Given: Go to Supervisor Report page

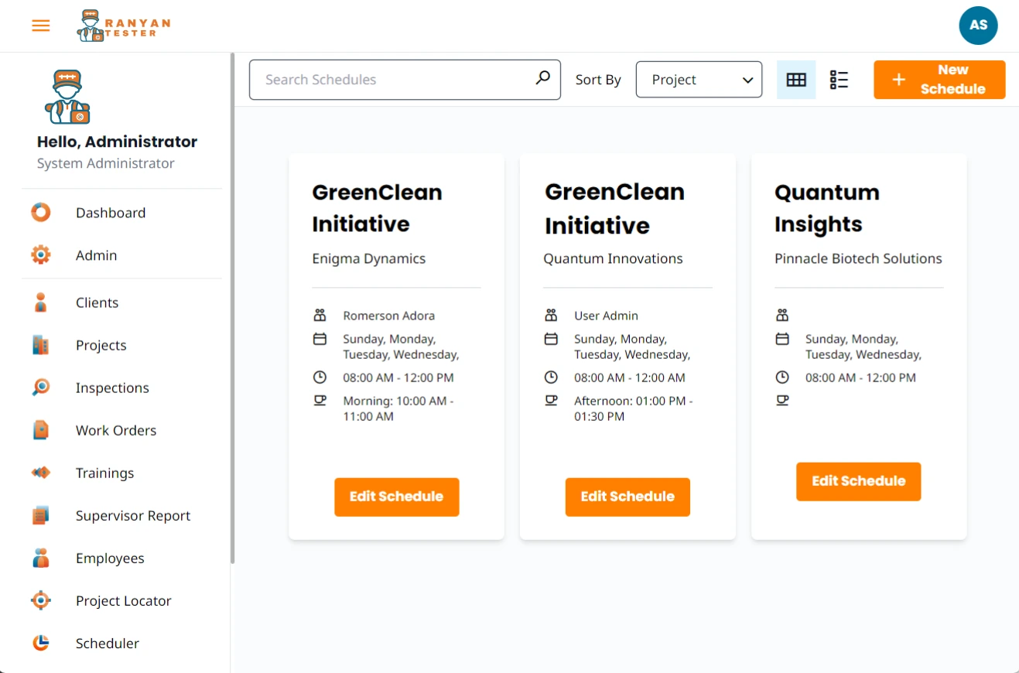Looking at the screenshot, I should click(x=132, y=515).
